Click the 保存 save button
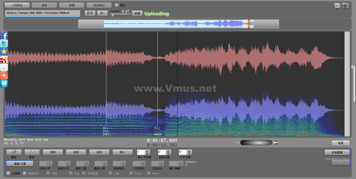Image resolution: width=356 pixels, height=179 pixels. coord(99,152)
